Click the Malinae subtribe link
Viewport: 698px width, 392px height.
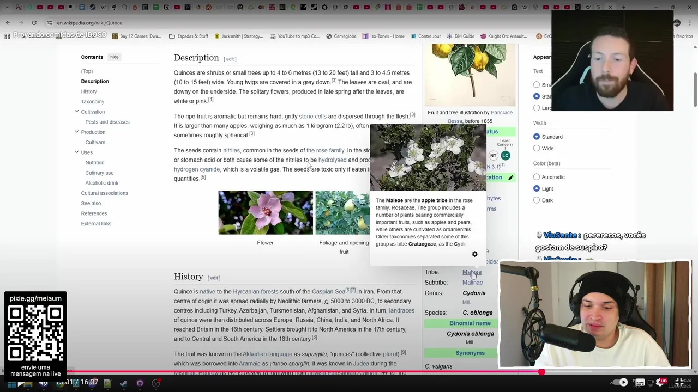[472, 283]
